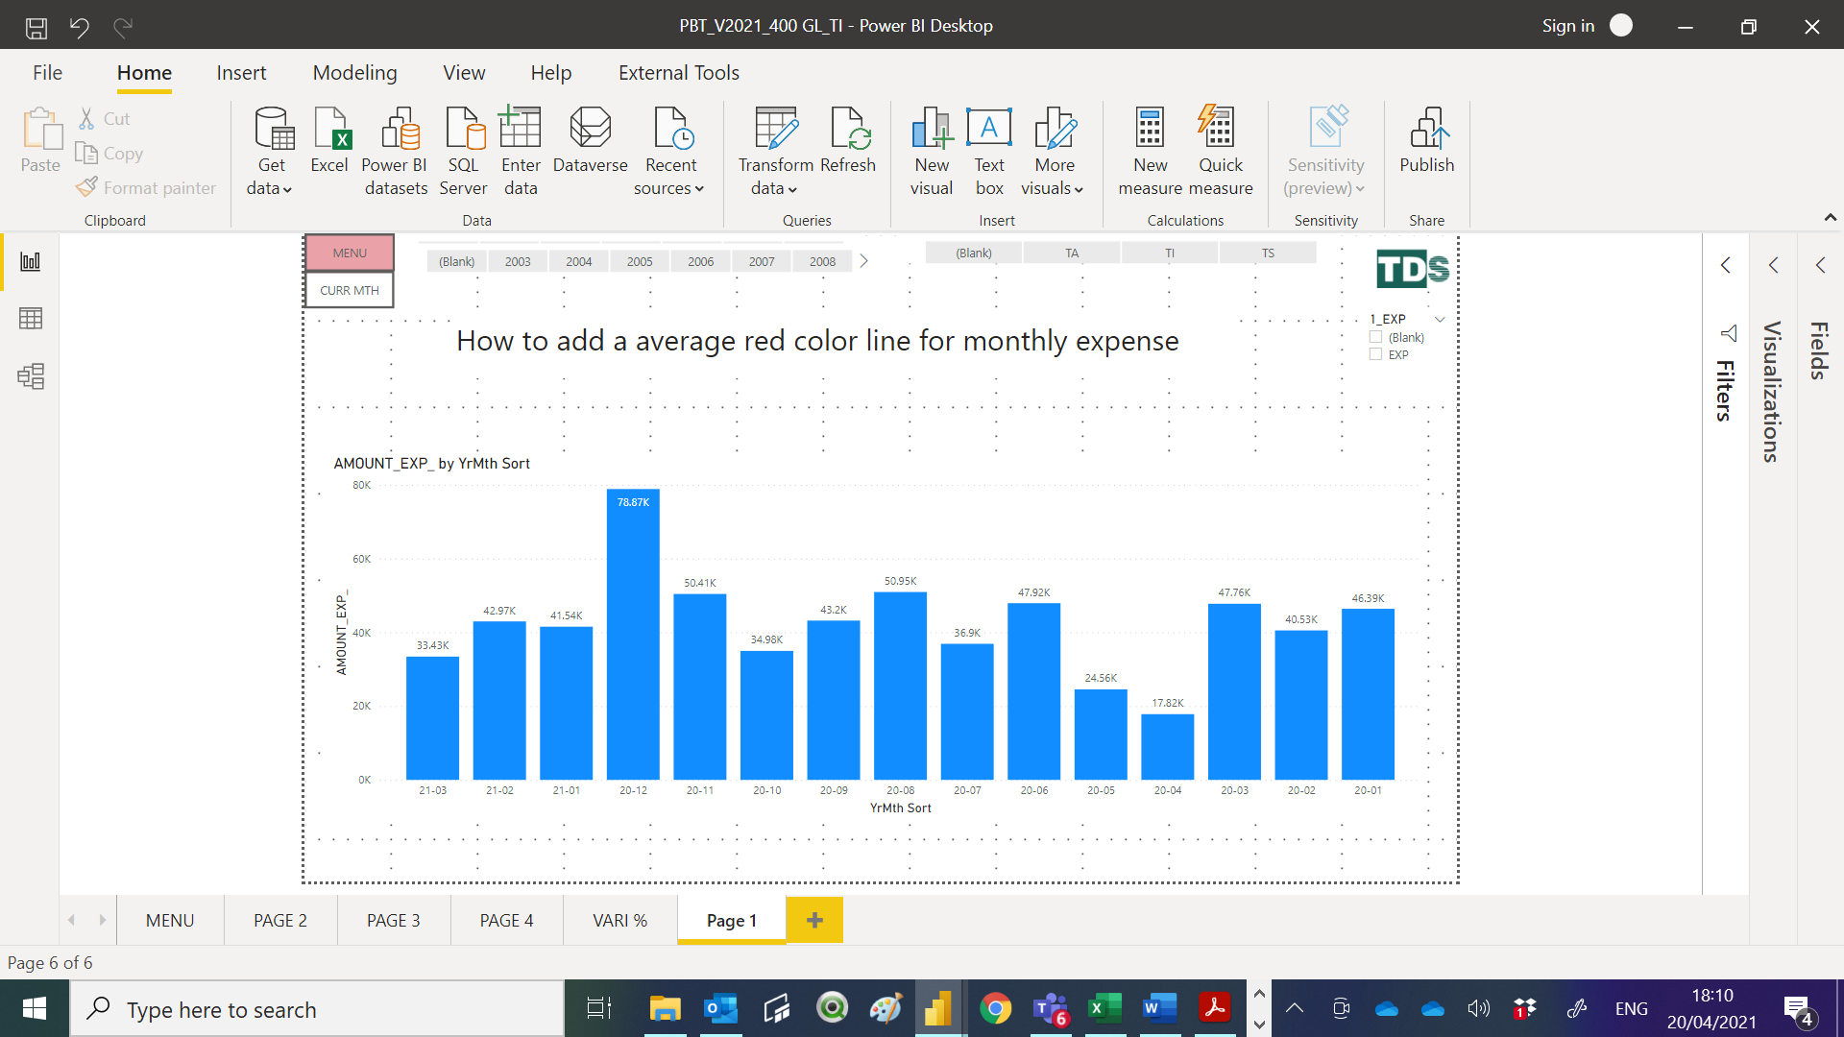Select TA in the slicer
1844x1037 pixels.
[1072, 253]
